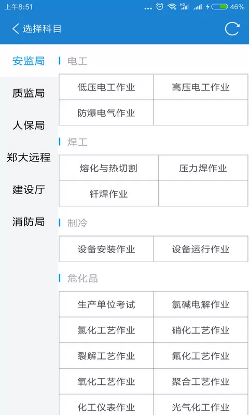Open 设备运行作业 subject
The height and width of the screenshot is (415, 249).
click(x=201, y=249)
